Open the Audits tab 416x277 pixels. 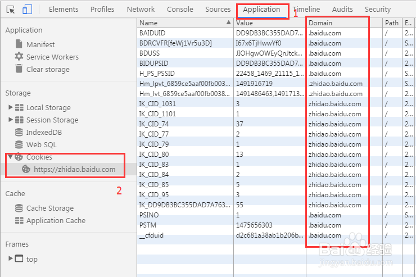tap(342, 10)
